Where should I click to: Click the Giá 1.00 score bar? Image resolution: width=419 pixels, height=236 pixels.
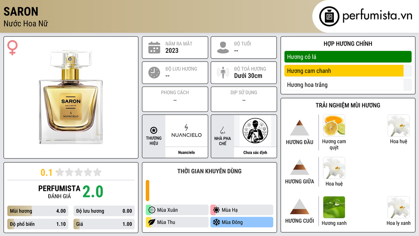point(104,224)
